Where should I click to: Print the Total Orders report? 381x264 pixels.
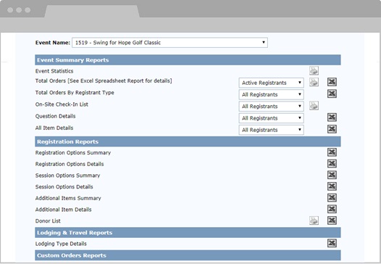click(314, 82)
